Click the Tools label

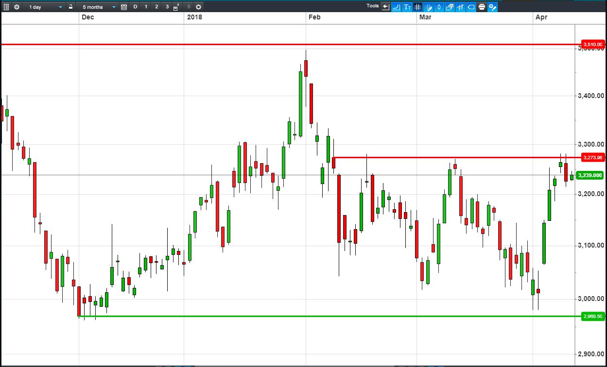[x=373, y=6]
